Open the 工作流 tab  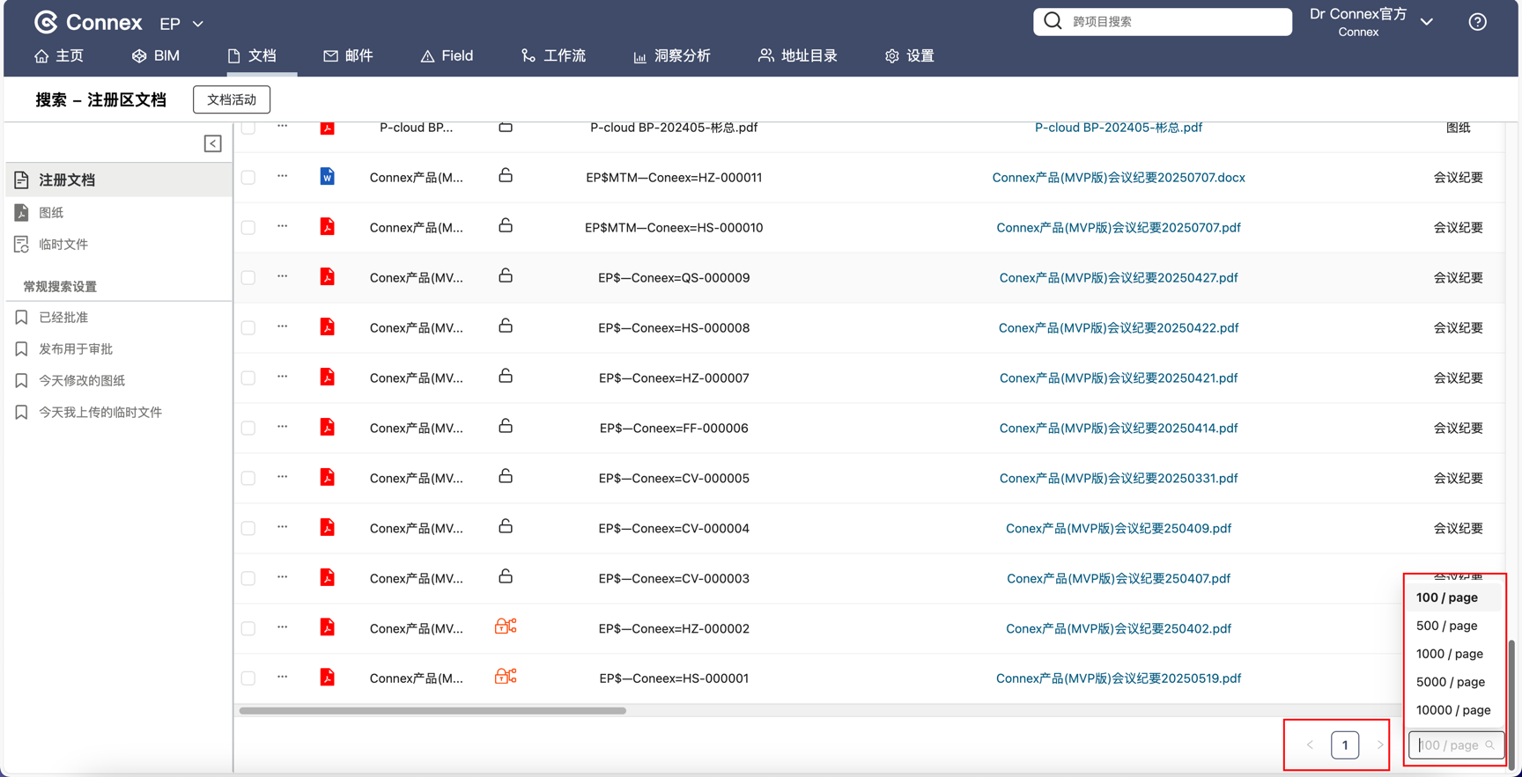553,55
